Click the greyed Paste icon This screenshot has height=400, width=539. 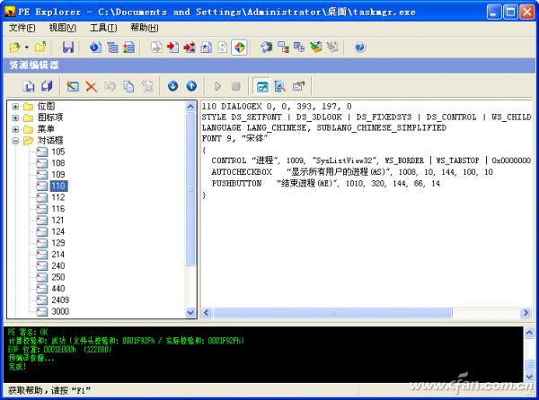click(147, 86)
